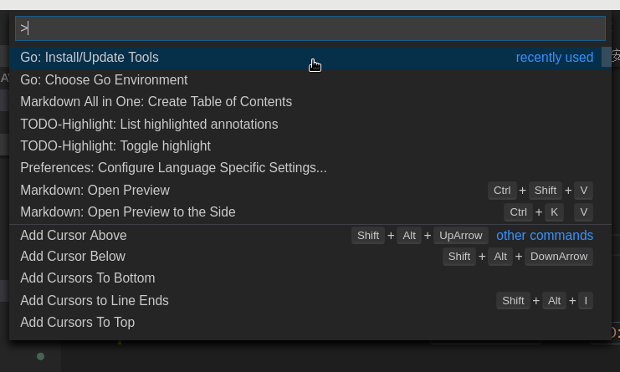Image resolution: width=620 pixels, height=372 pixels.
Task: Run the Add Cursor Below command
Action: pos(305,257)
